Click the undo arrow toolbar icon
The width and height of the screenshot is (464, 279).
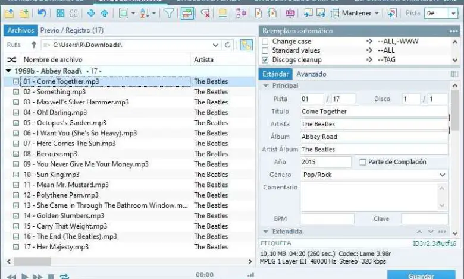click(x=42, y=13)
